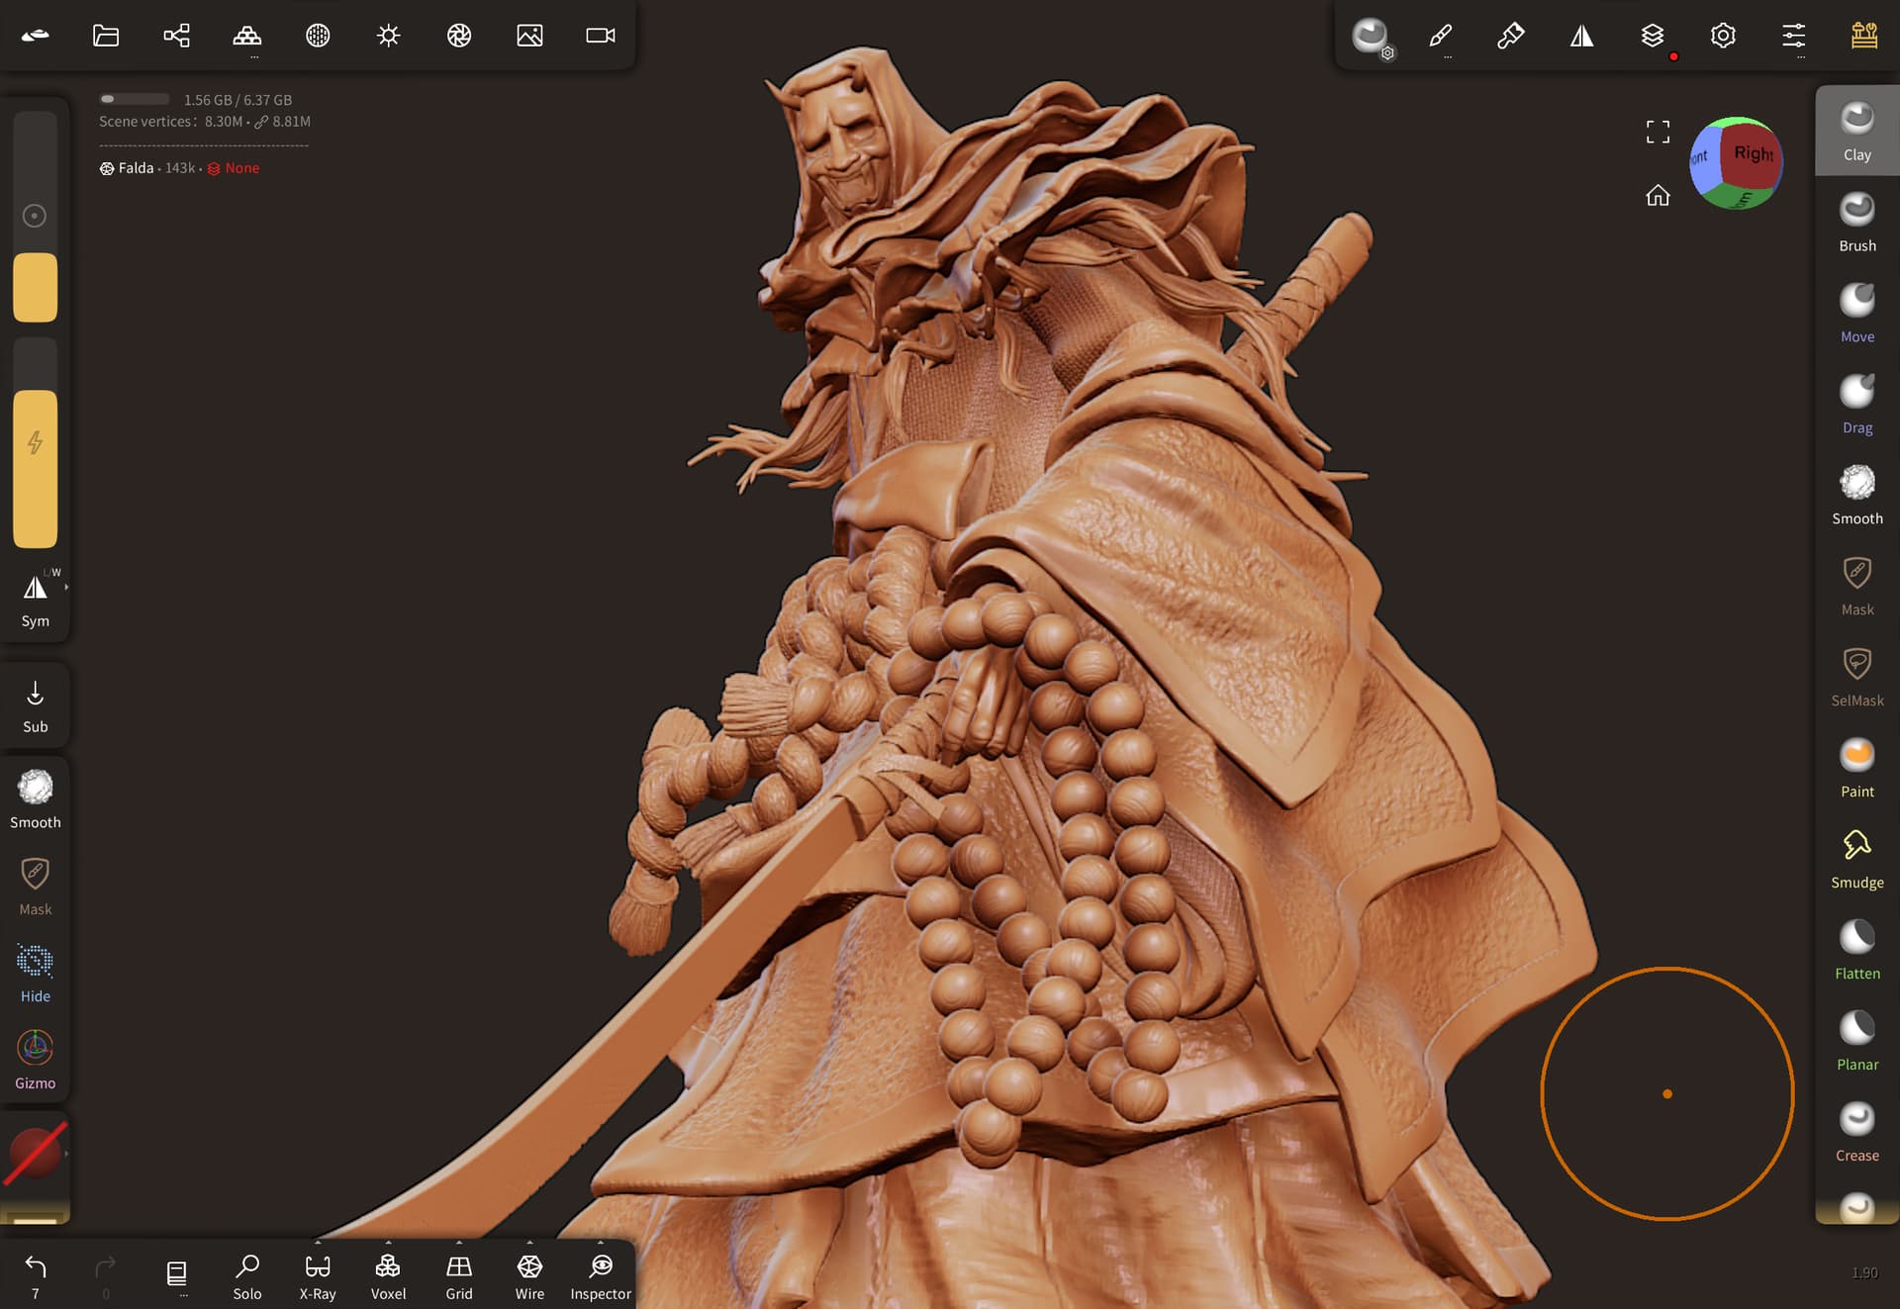
Task: Open the layers menu in top bar
Action: [1652, 36]
